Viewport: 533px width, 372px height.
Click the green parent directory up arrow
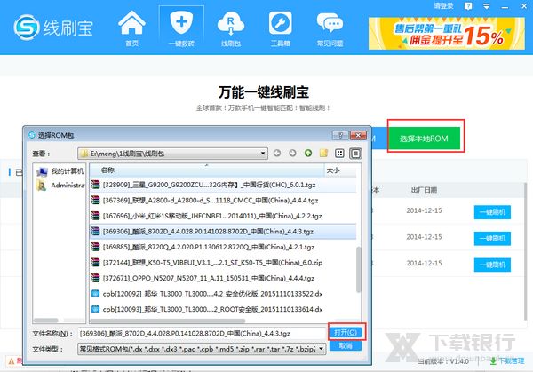pos(308,154)
